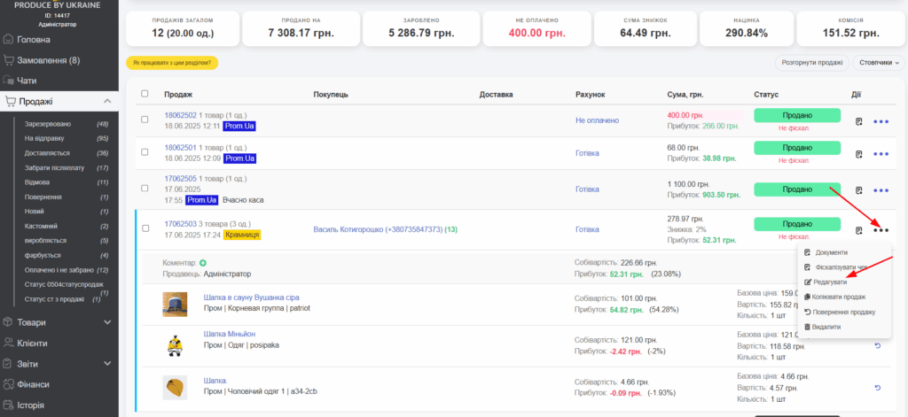Click three-dots actions for sale 17062503
Screen dimensions: 908x417
click(881, 230)
